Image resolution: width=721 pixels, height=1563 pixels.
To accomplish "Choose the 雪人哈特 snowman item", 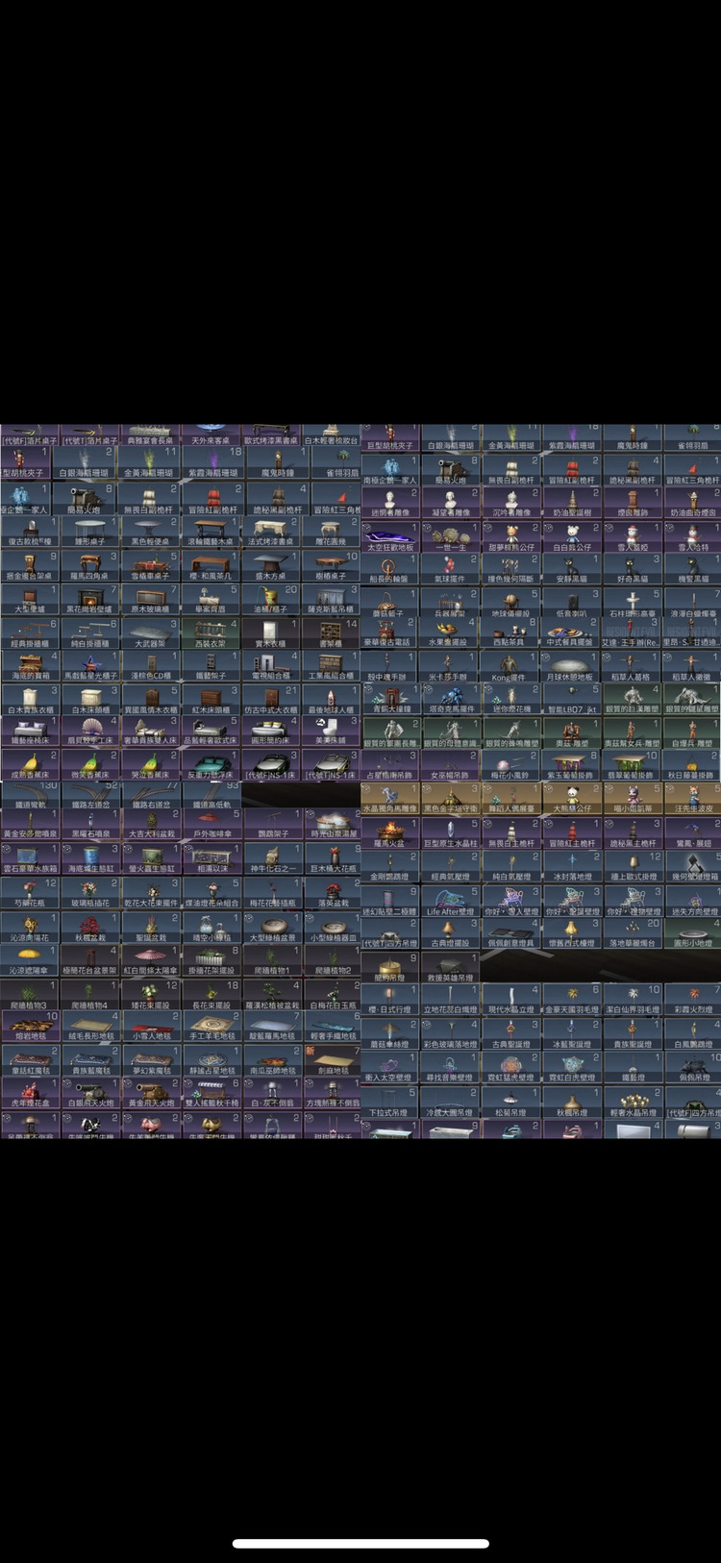I will (x=692, y=538).
